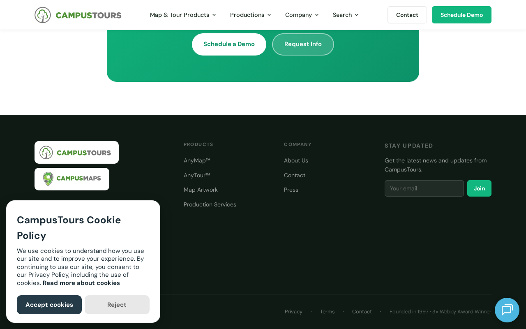Screen dimensions: 526x329
Task: Open the AnyTour™ product link
Action: (197, 175)
